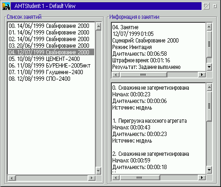This screenshot has width=221, height=187.
Task: Click 'Длительность: 00:00:18' line
Action: point(140,167)
